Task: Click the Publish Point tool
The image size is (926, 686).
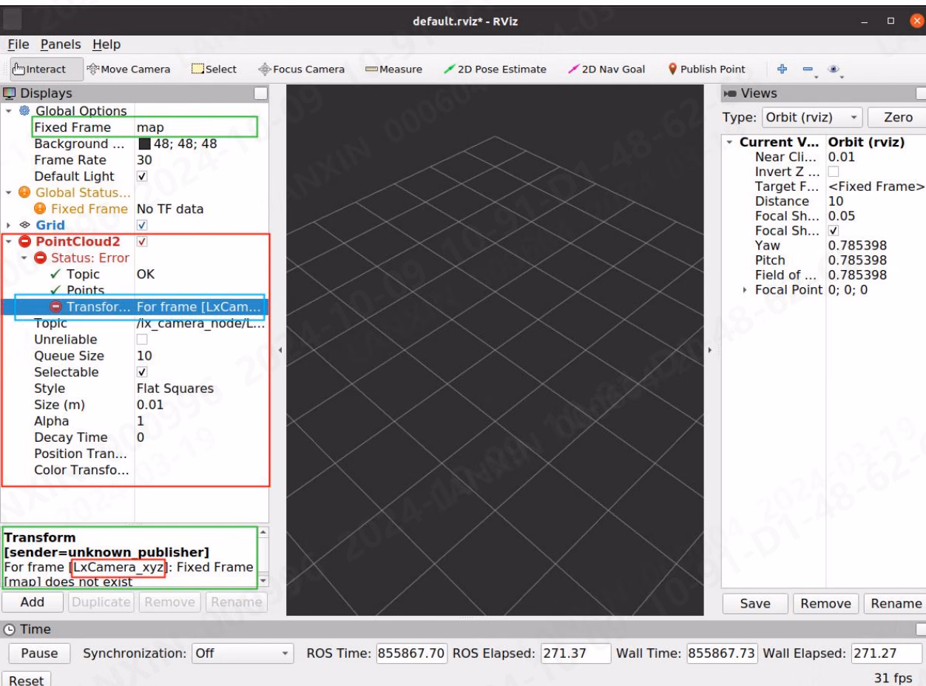Action: [706, 69]
